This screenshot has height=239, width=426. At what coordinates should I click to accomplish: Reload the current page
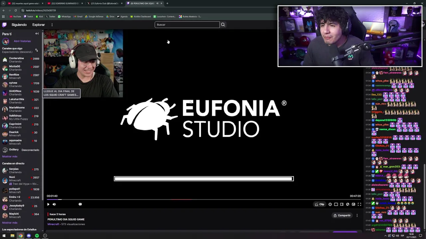tap(15, 10)
